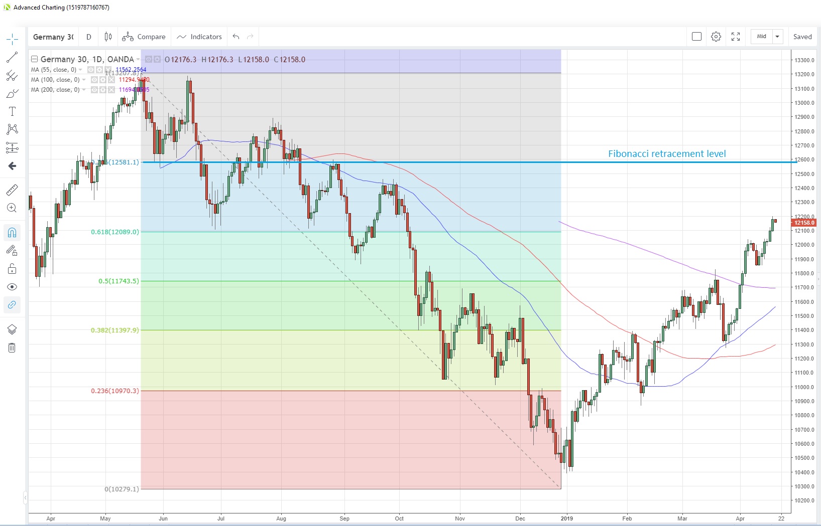The width and height of the screenshot is (821, 526).
Task: Select the arrow back icon tool
Action: [x=12, y=166]
